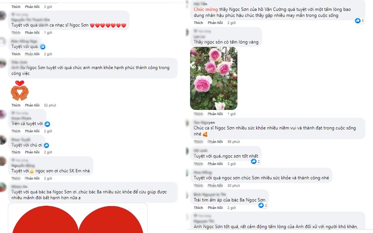Image resolution: width=373 pixels, height=233 pixels.
Task: Like the 'Thầy ngọc sỏn có tấm lòng vàng' comment
Action: (198, 114)
